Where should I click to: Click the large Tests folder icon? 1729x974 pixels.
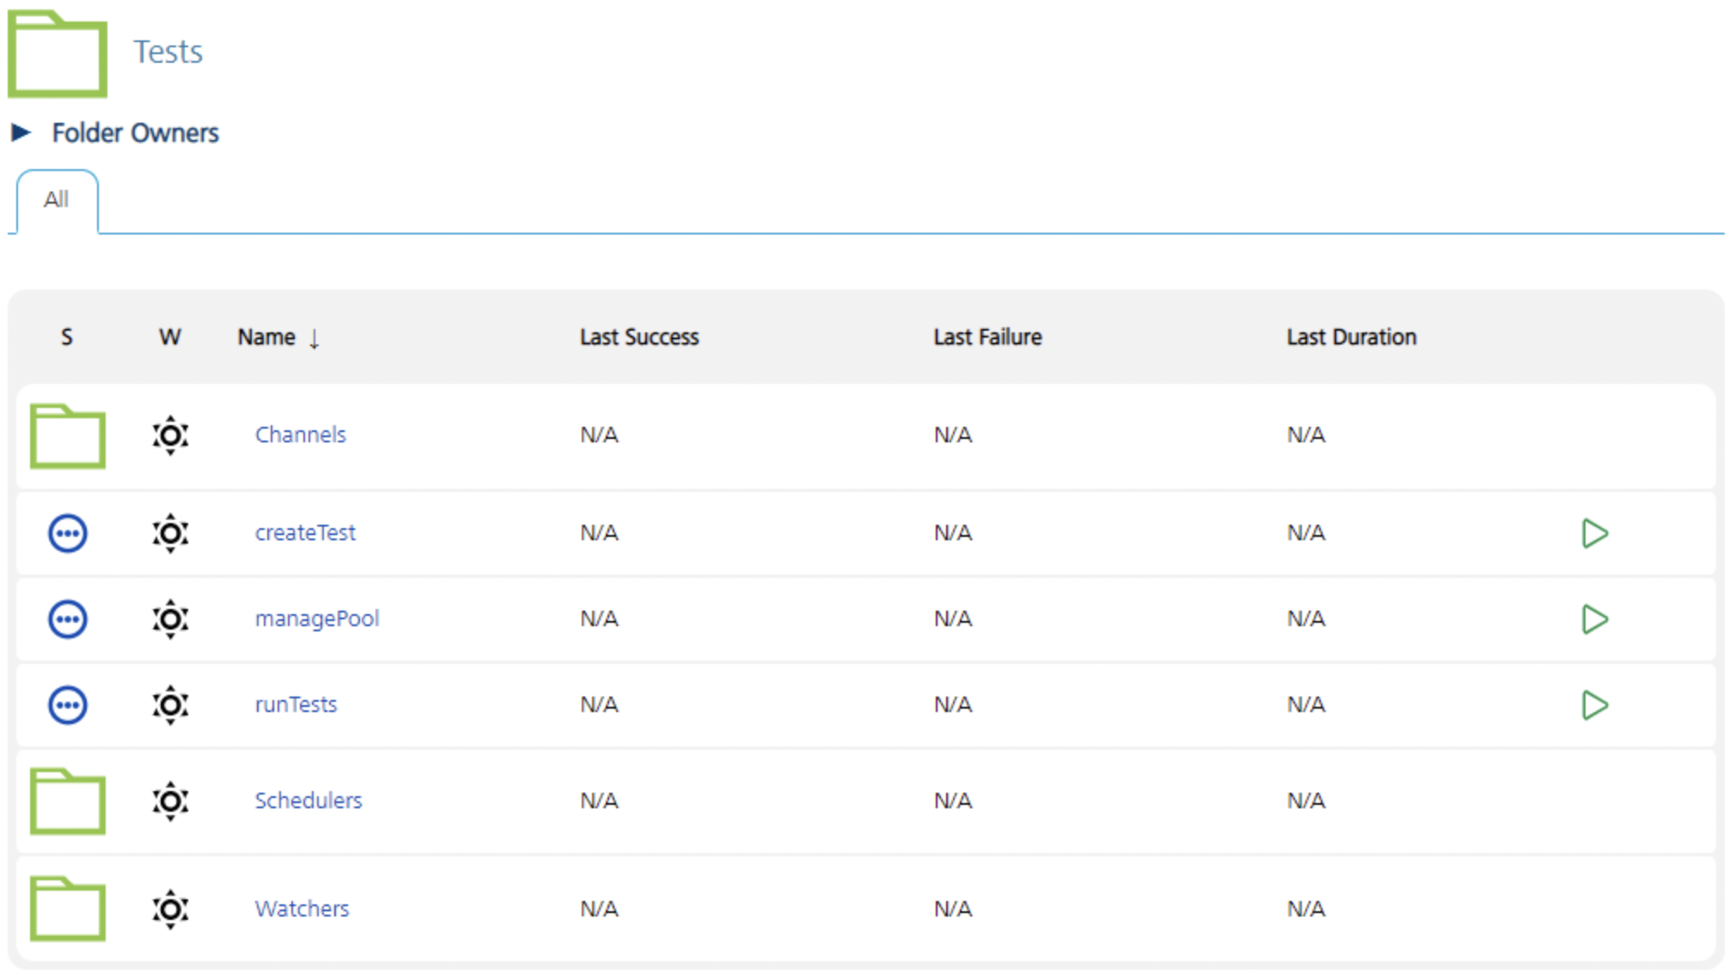point(58,55)
